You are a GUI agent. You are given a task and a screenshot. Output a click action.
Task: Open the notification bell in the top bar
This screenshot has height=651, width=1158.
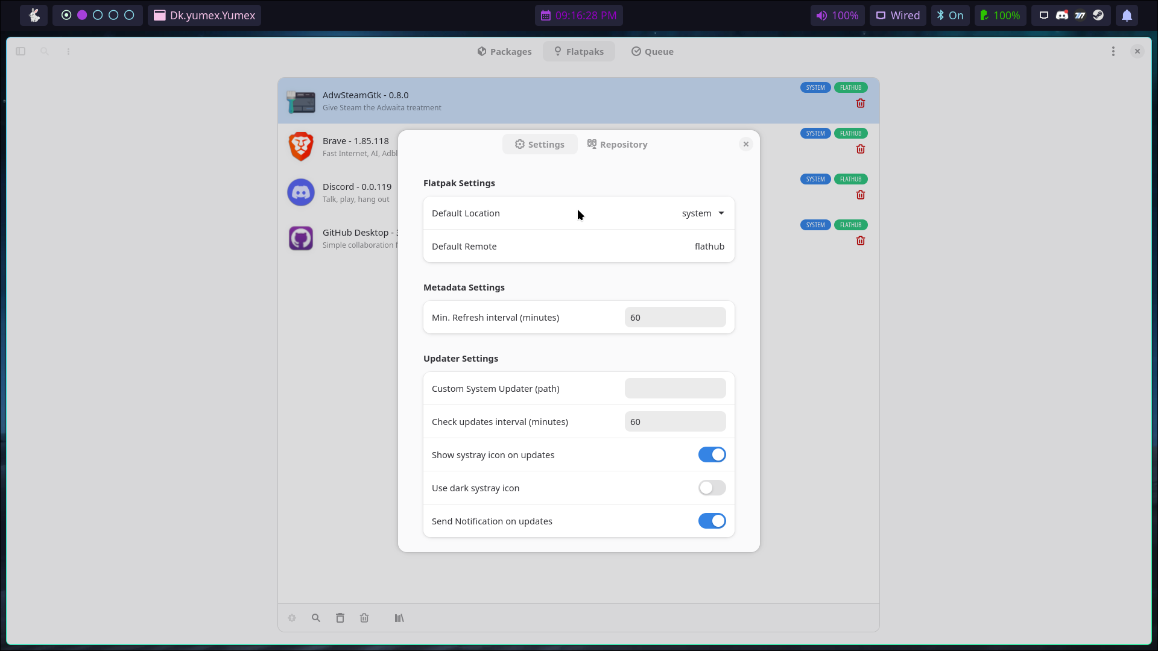[x=1127, y=16]
